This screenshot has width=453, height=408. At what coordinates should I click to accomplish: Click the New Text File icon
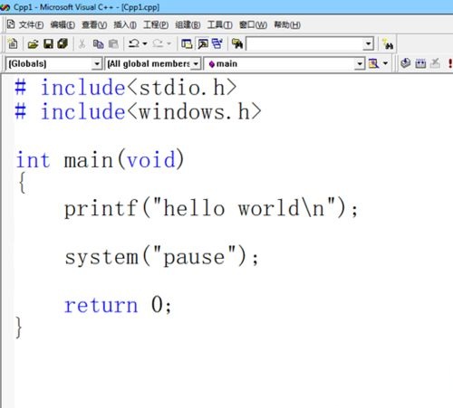13,44
